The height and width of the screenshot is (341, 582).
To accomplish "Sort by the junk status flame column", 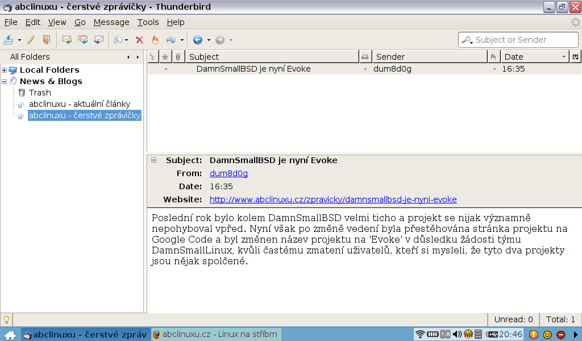I will click(x=493, y=57).
